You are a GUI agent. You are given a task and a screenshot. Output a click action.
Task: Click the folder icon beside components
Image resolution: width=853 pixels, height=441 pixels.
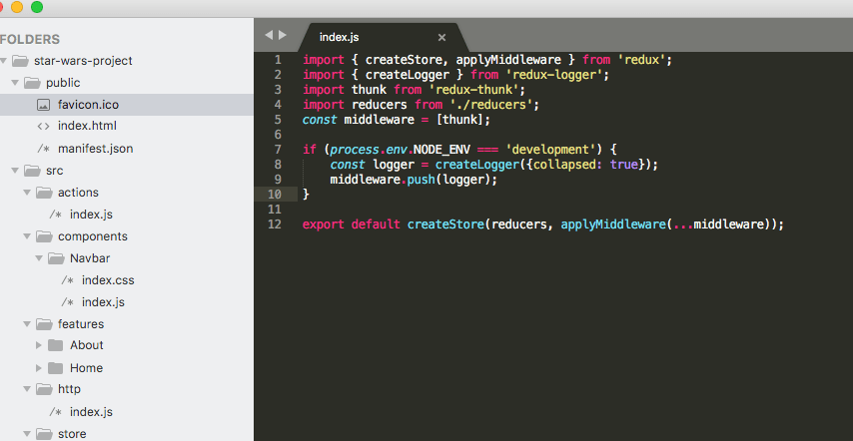tap(43, 236)
